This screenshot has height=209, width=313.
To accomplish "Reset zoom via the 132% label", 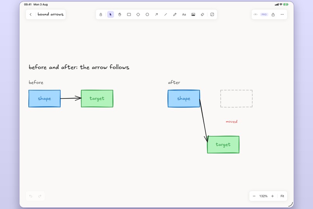I will tap(263, 196).
